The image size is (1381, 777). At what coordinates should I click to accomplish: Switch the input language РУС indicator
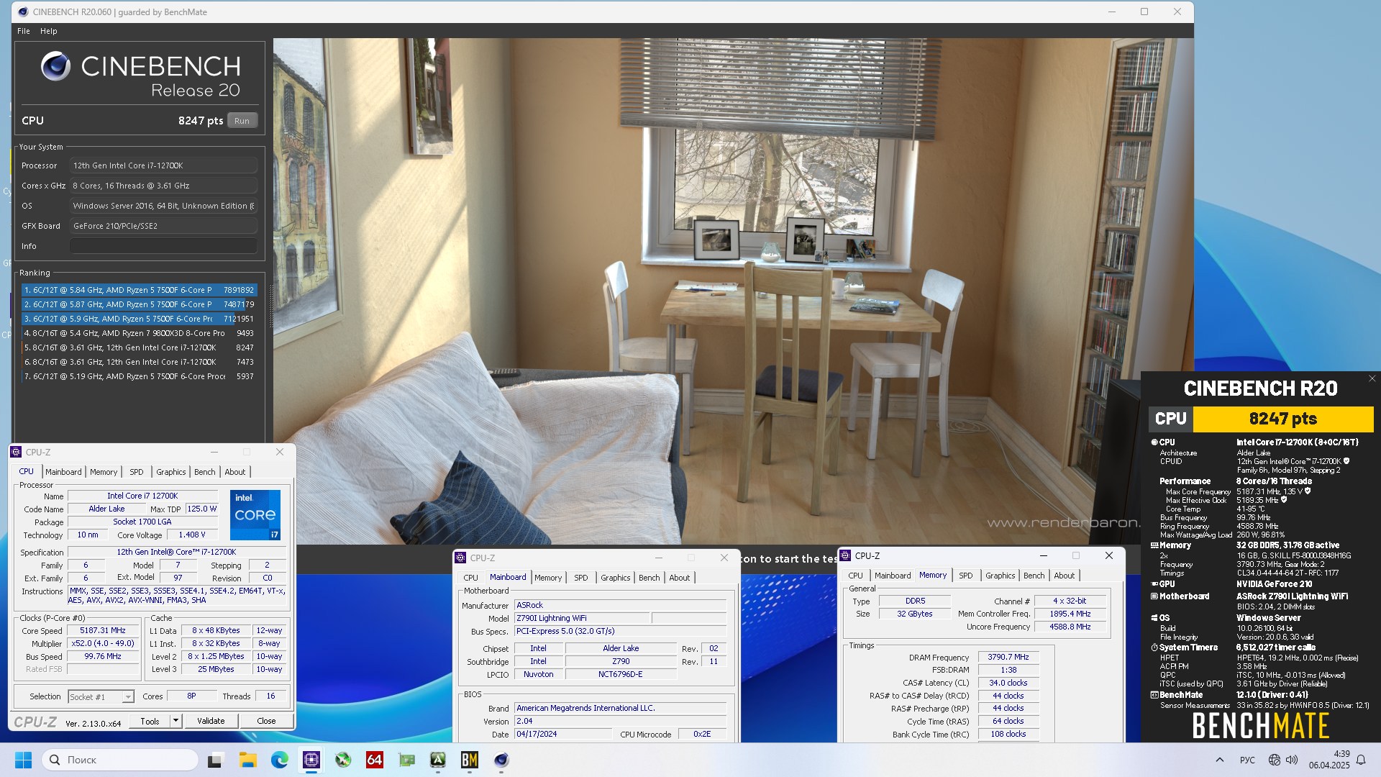tap(1248, 760)
